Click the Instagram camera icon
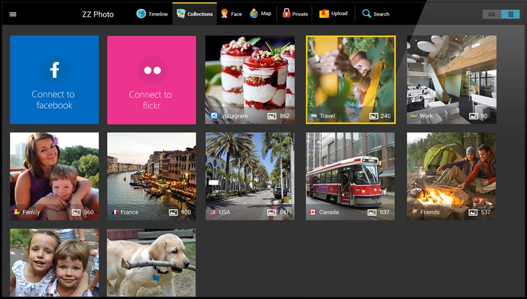 pyautogui.click(x=214, y=116)
